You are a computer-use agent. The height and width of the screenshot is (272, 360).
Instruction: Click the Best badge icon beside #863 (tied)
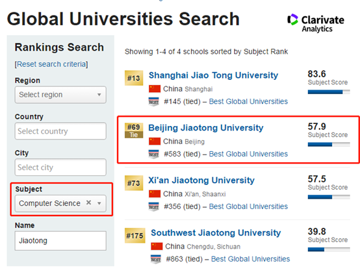click(x=156, y=259)
